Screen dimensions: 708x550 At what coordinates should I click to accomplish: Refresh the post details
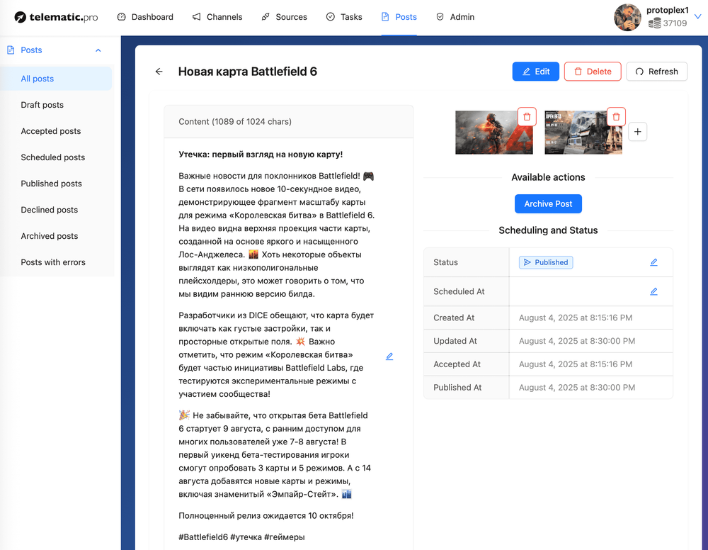[x=656, y=72]
